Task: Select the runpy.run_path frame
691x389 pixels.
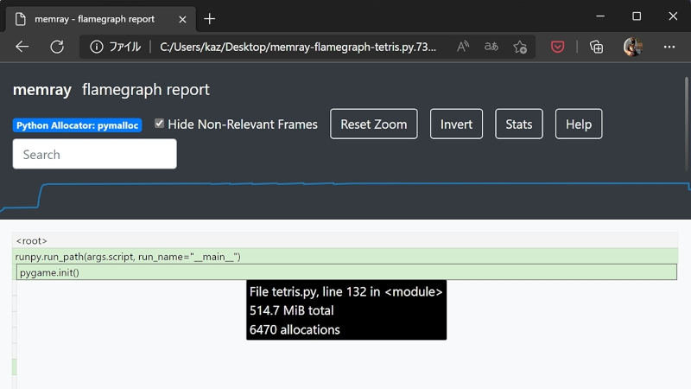Action: [345, 256]
